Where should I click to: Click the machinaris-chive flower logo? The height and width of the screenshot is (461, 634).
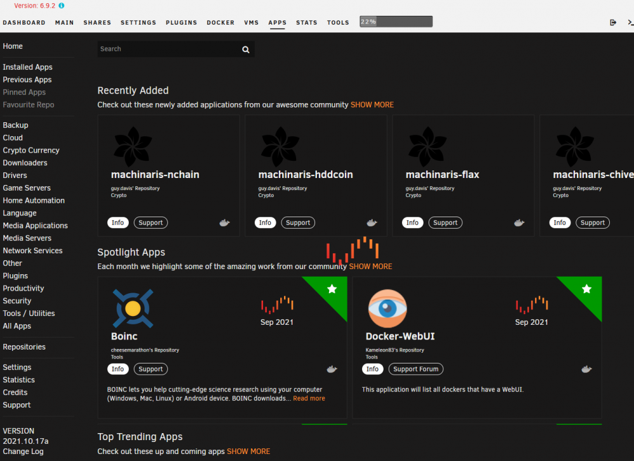click(574, 147)
